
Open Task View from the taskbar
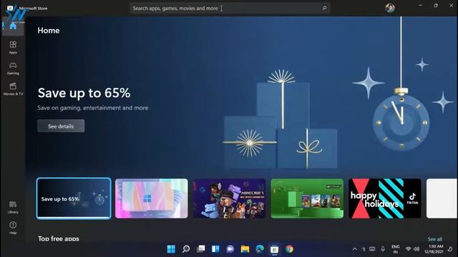click(x=201, y=249)
